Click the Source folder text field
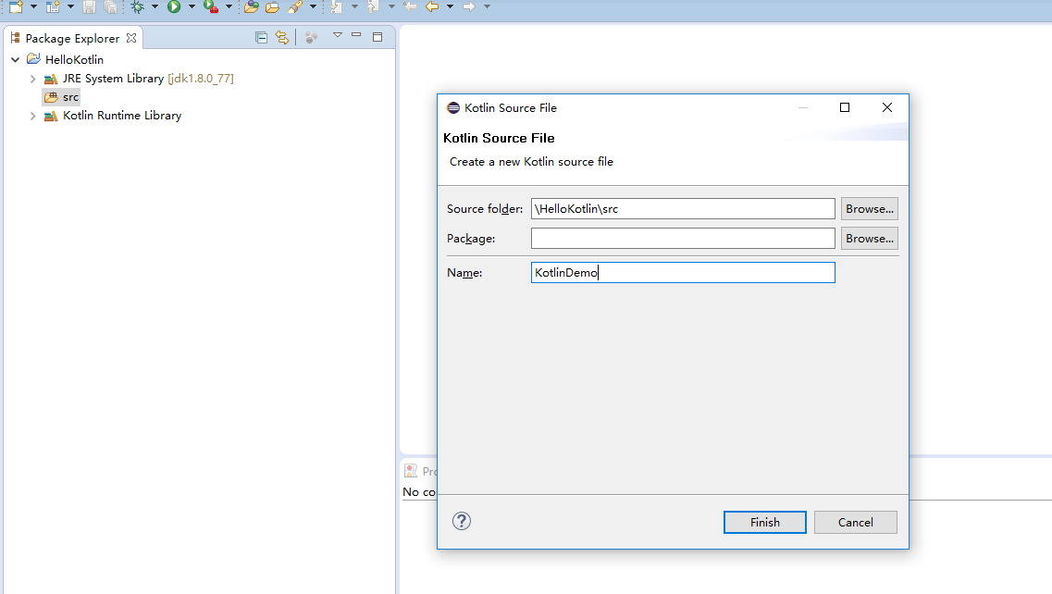Screen dimensions: 1052x594 tap(683, 209)
